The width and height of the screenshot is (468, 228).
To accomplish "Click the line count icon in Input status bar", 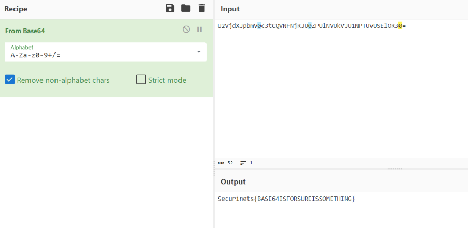I will point(243,163).
